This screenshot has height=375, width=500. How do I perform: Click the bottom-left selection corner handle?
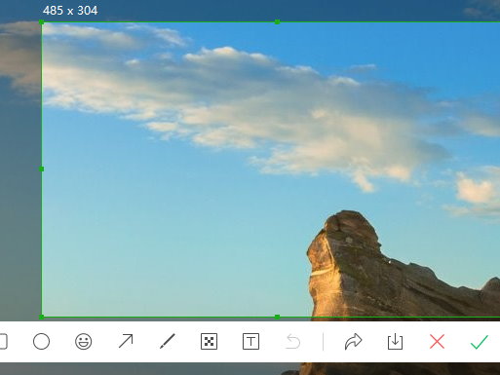(42, 317)
